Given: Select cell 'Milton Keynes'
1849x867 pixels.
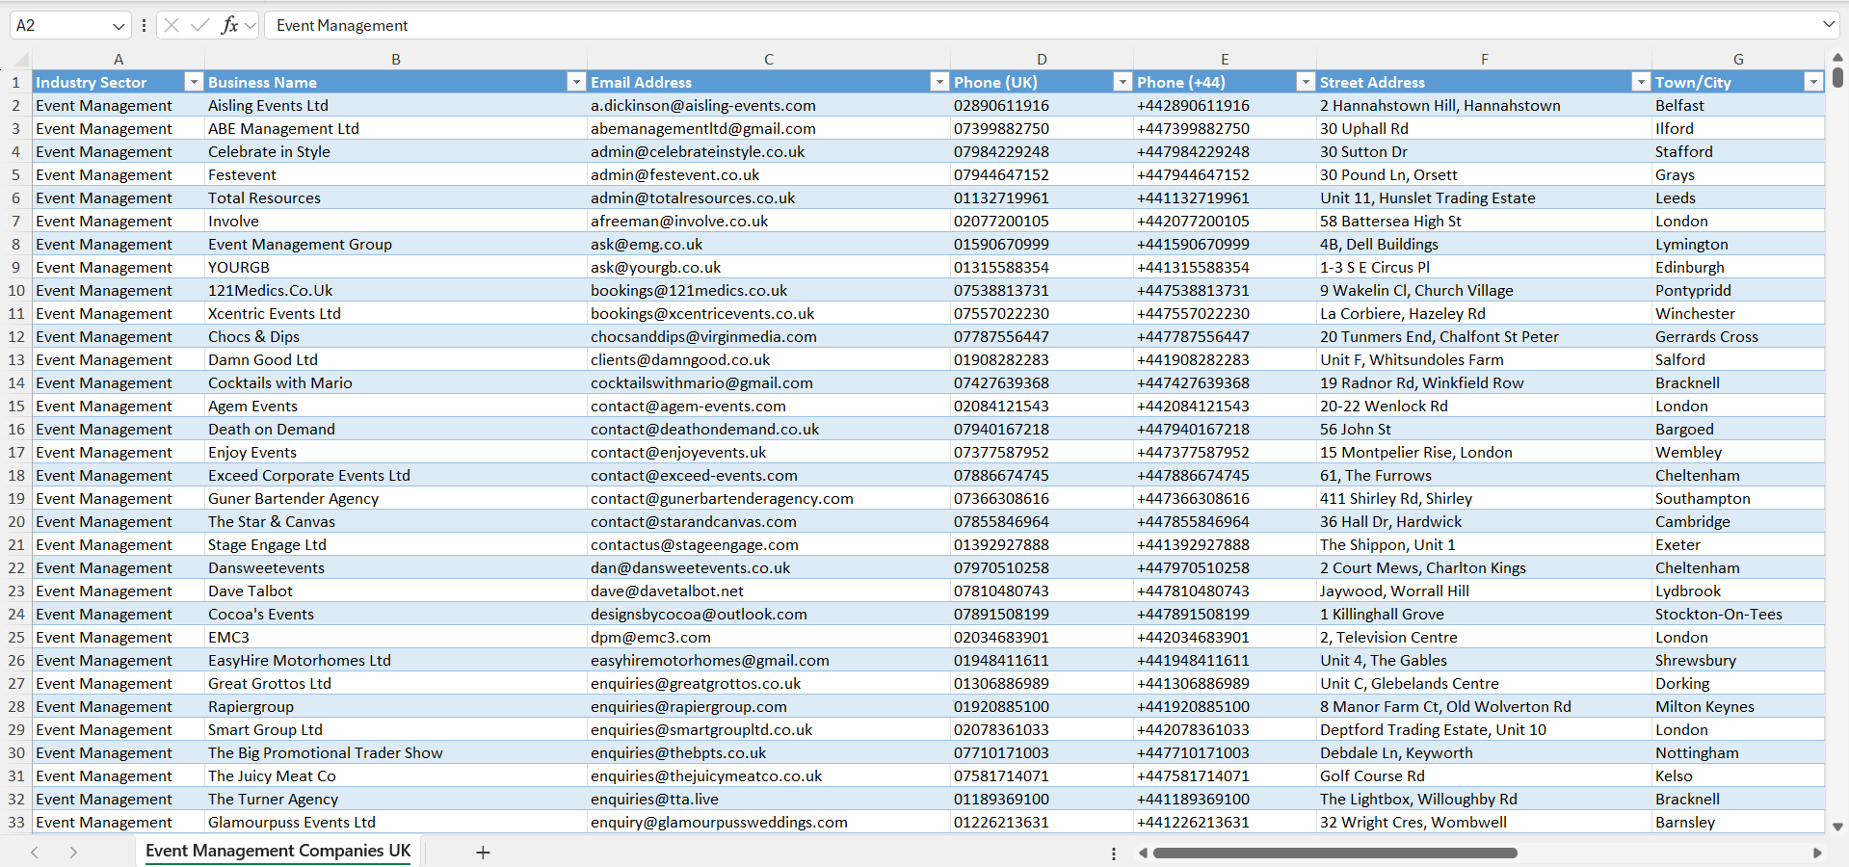Looking at the screenshot, I should [1738, 706].
